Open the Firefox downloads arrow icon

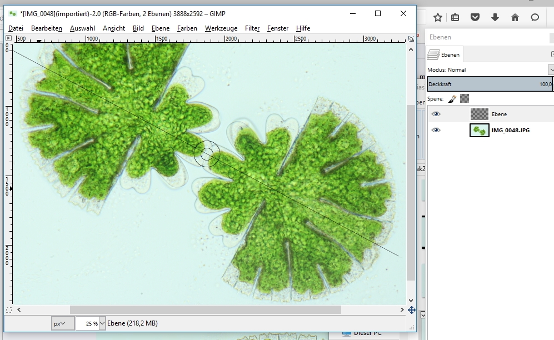[x=495, y=17]
